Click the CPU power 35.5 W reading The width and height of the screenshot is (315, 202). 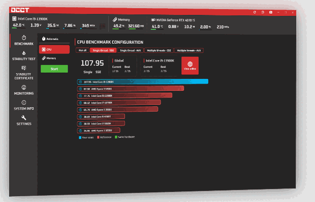click(x=53, y=25)
